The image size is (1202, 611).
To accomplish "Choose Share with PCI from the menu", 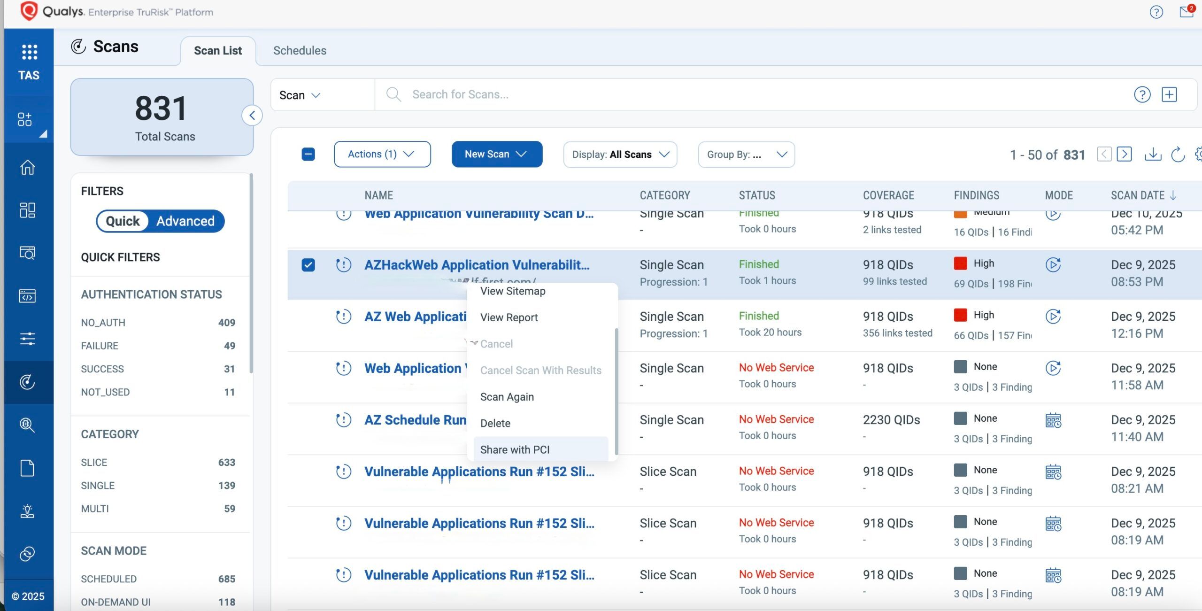I will 540,449.
